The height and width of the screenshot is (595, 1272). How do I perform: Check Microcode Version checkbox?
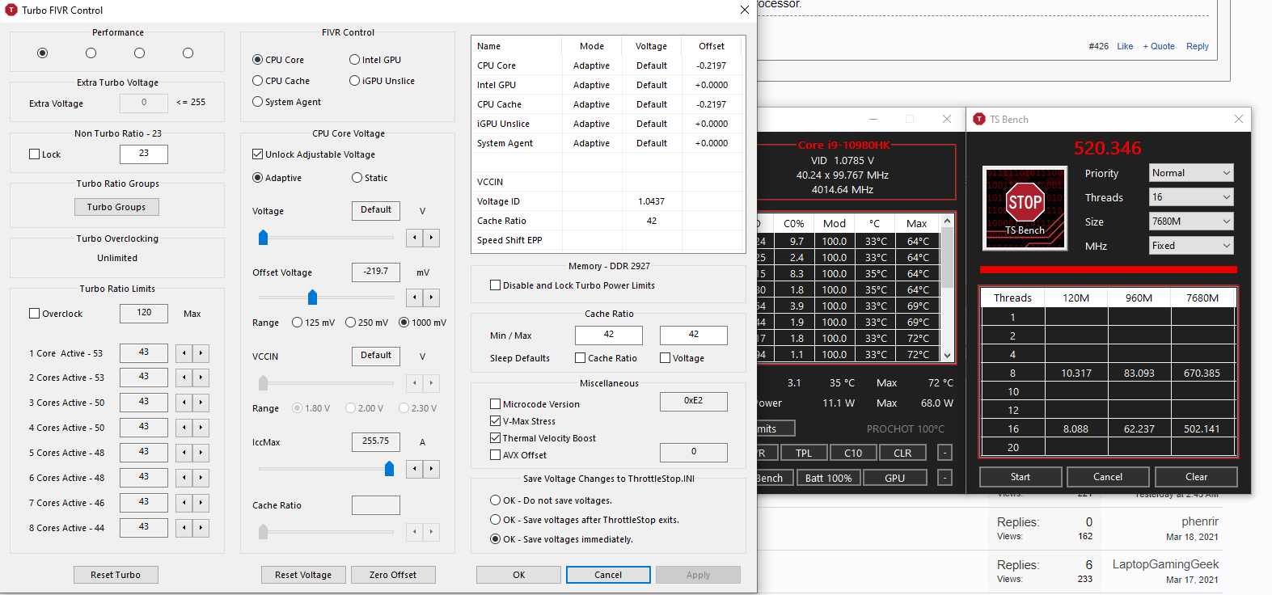point(535,404)
